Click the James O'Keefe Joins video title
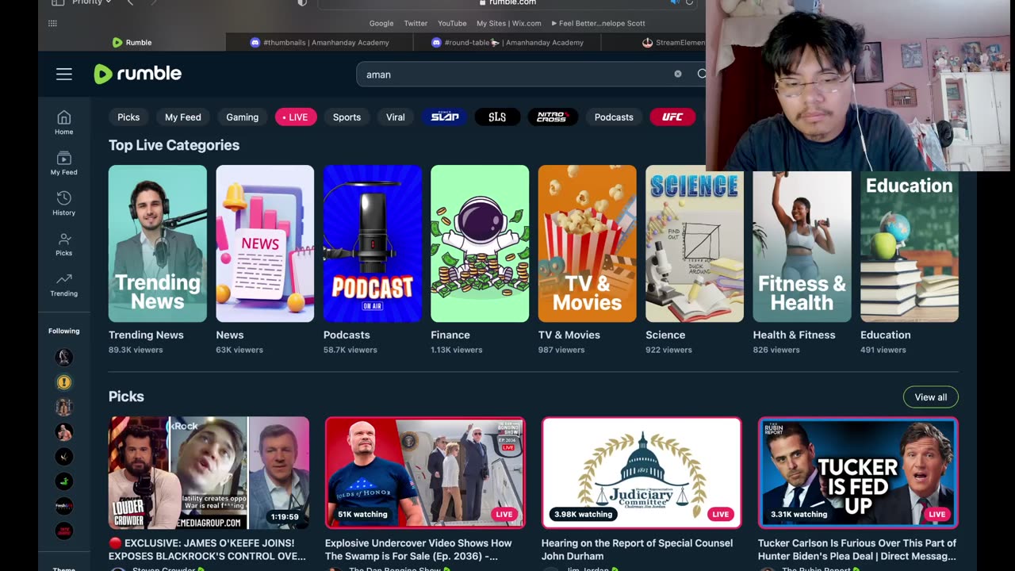1015x571 pixels. point(207,550)
